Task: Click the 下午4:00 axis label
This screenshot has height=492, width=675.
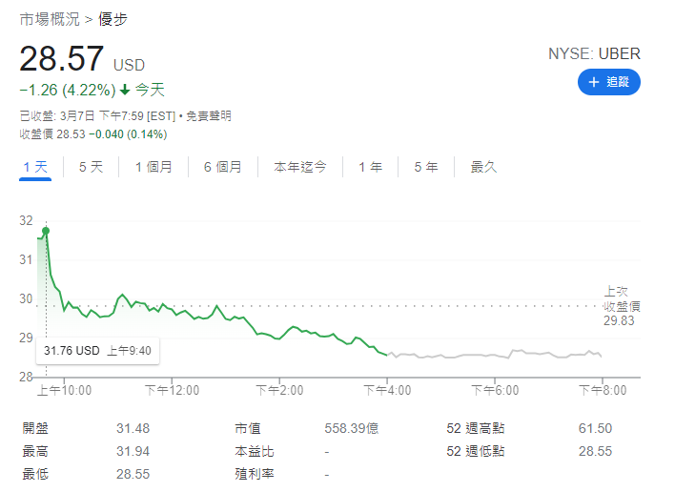Action: [387, 390]
